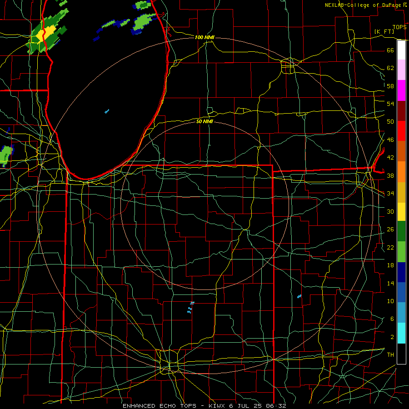Click the "NEXLAB-College of DuPage" credit text
The image size is (409, 409).
[363, 5]
